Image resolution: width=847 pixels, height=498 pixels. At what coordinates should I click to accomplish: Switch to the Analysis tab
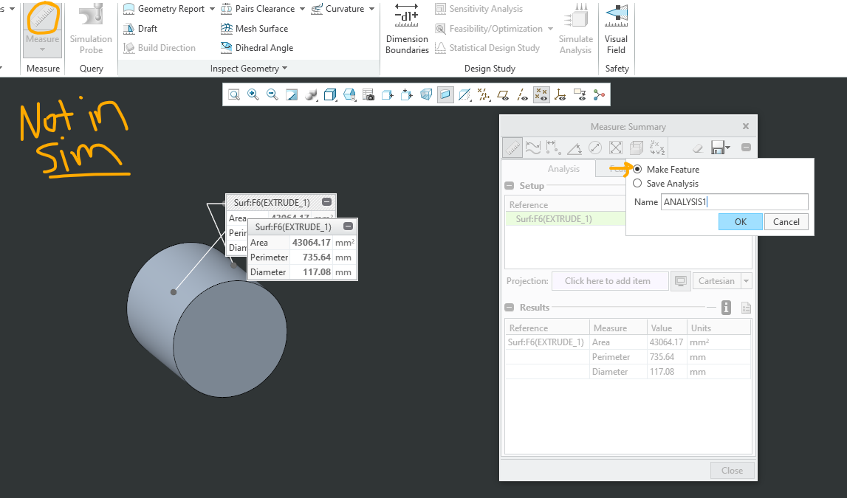[563, 168]
